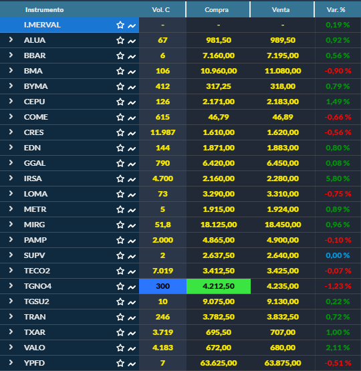The width and height of the screenshot is (361, 371).
Task: Expand the BMA row
Action: point(11,70)
